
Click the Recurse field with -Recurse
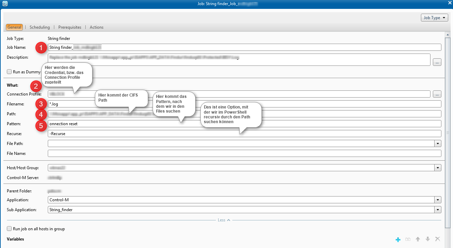click(x=244, y=134)
